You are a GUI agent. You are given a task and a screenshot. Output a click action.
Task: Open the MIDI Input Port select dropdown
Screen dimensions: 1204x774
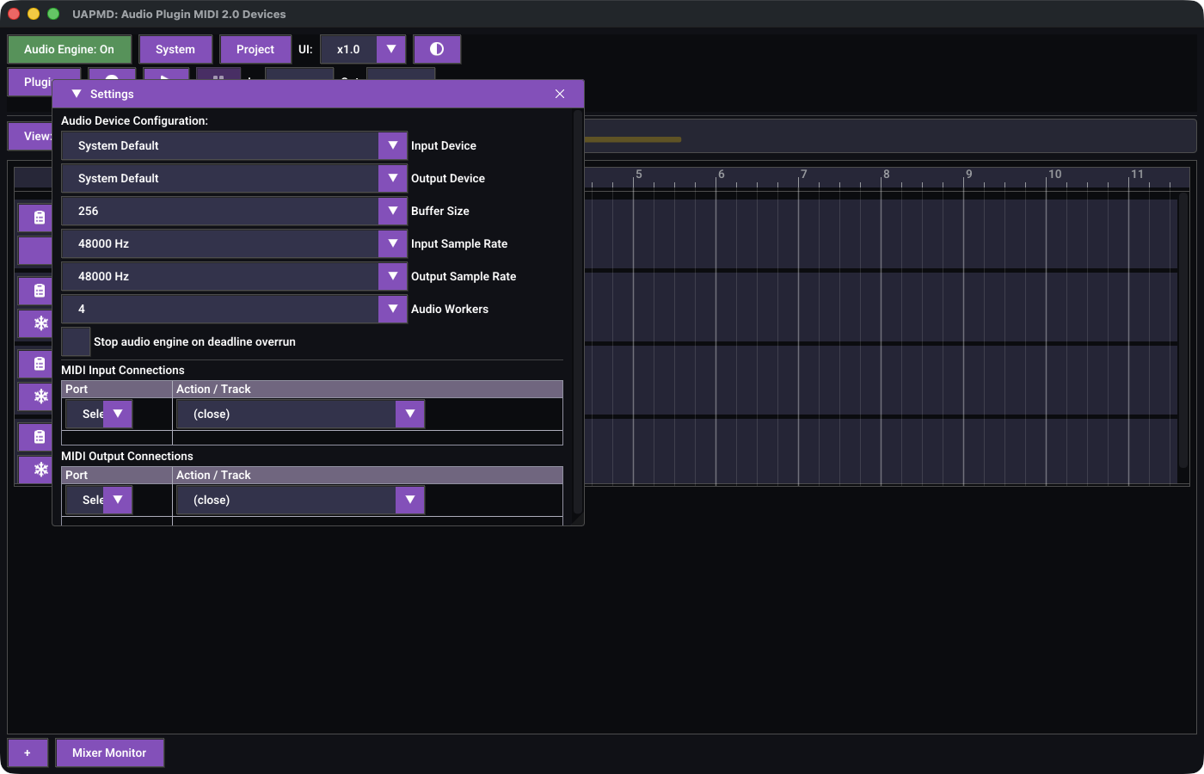[99, 414]
